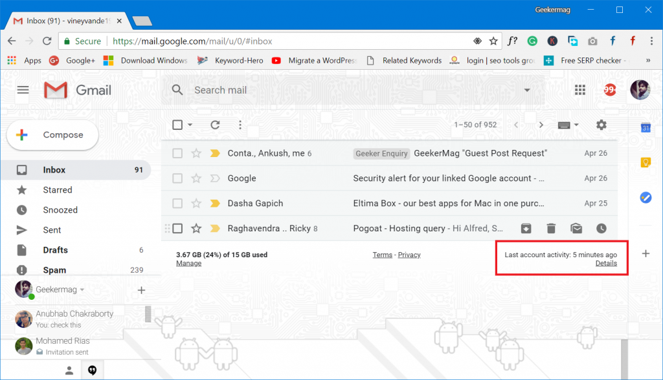
Task: Open Starred folder
Action: point(76,190)
